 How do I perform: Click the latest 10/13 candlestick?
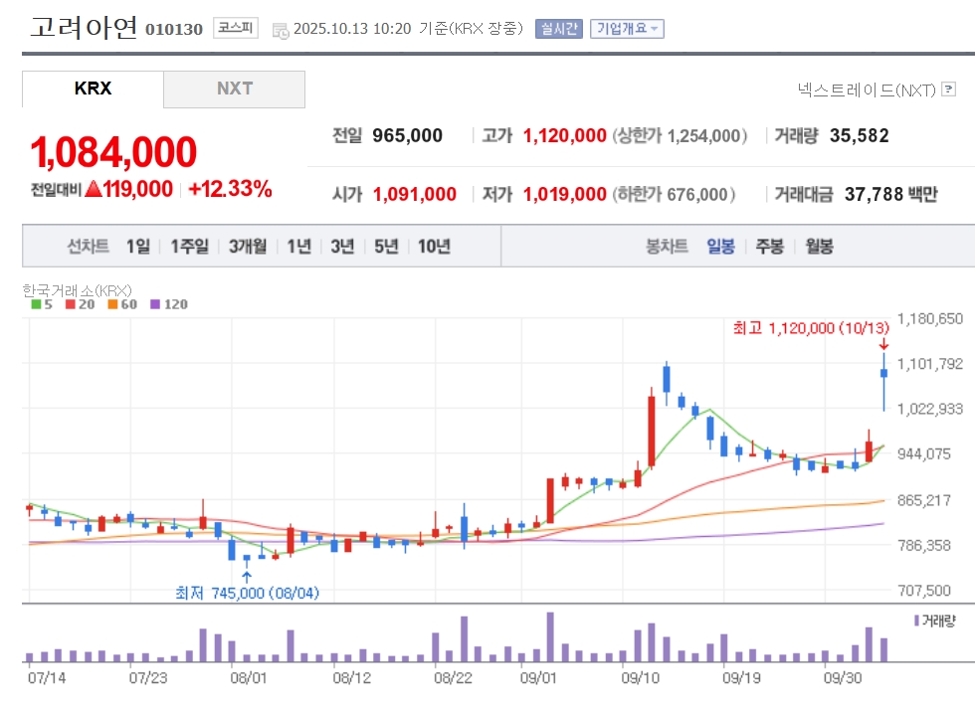tap(883, 381)
